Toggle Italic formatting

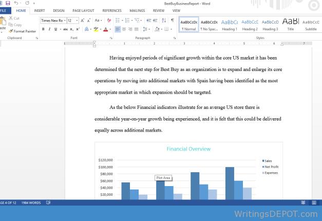(x=49, y=29)
